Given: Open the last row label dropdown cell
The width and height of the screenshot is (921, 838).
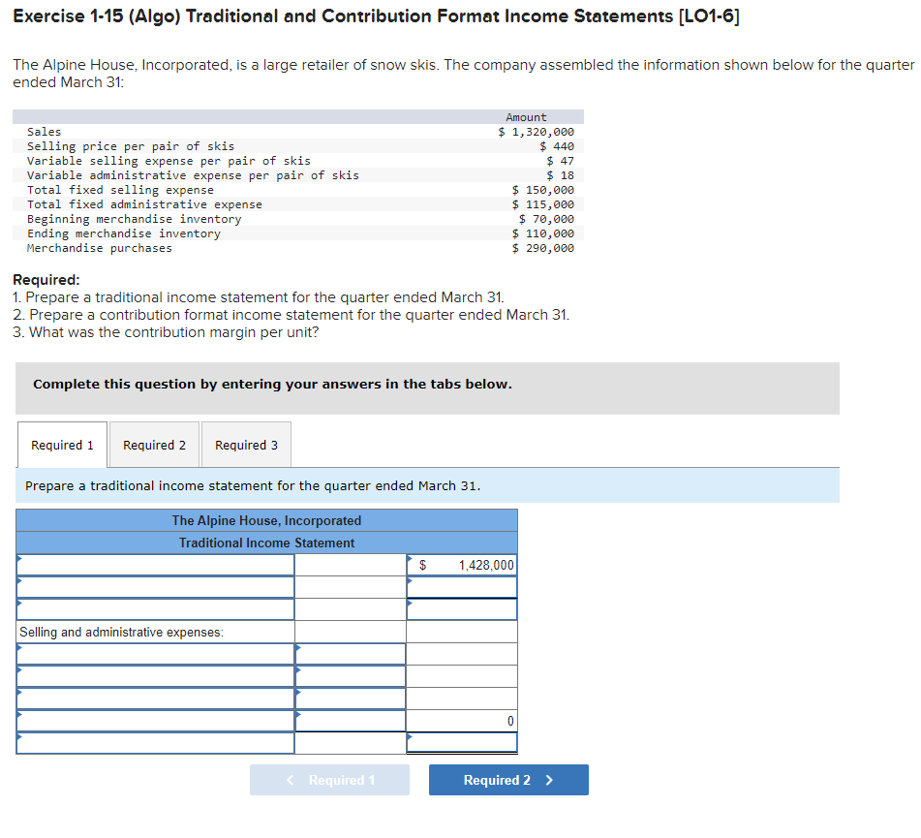Looking at the screenshot, I should point(155,743).
